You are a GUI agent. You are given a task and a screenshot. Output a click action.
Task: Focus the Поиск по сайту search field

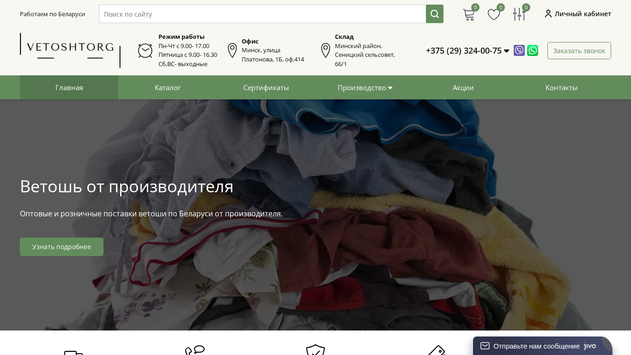click(x=262, y=14)
